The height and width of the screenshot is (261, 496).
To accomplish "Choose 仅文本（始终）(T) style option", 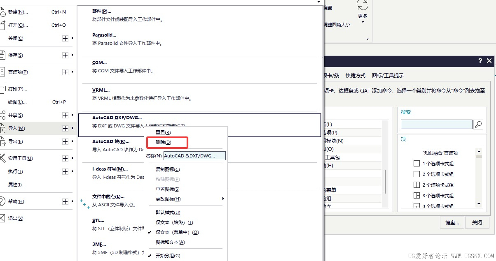I will pyautogui.click(x=174, y=222).
